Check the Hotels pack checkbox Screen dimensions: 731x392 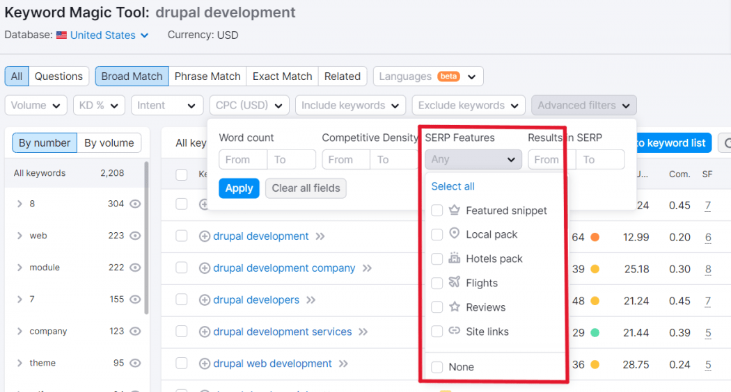(x=437, y=259)
